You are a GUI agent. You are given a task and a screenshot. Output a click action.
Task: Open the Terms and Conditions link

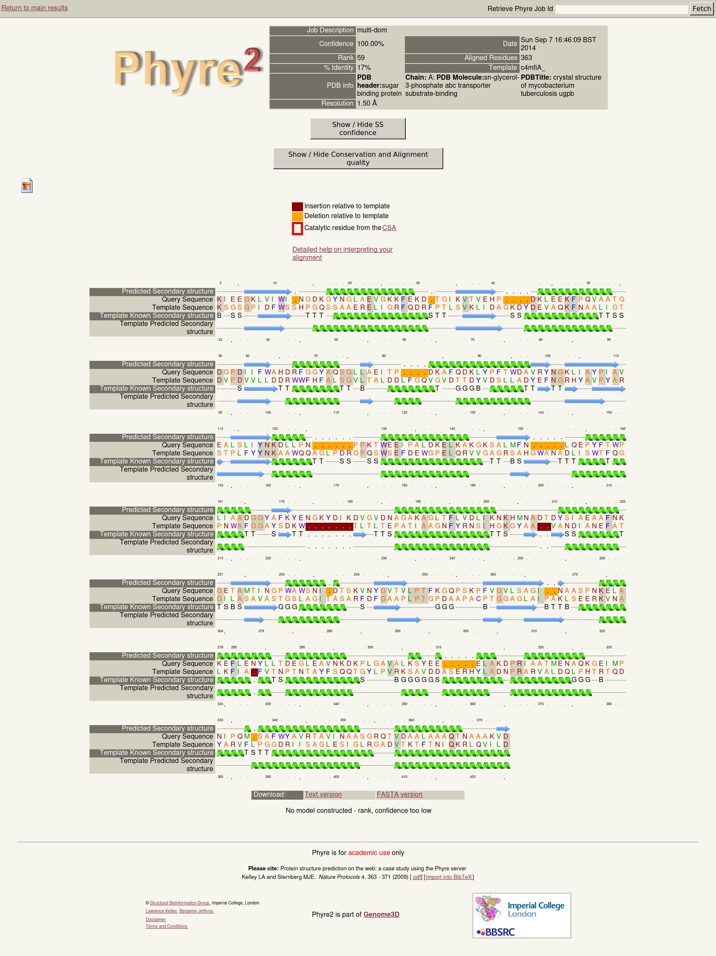tap(167, 926)
